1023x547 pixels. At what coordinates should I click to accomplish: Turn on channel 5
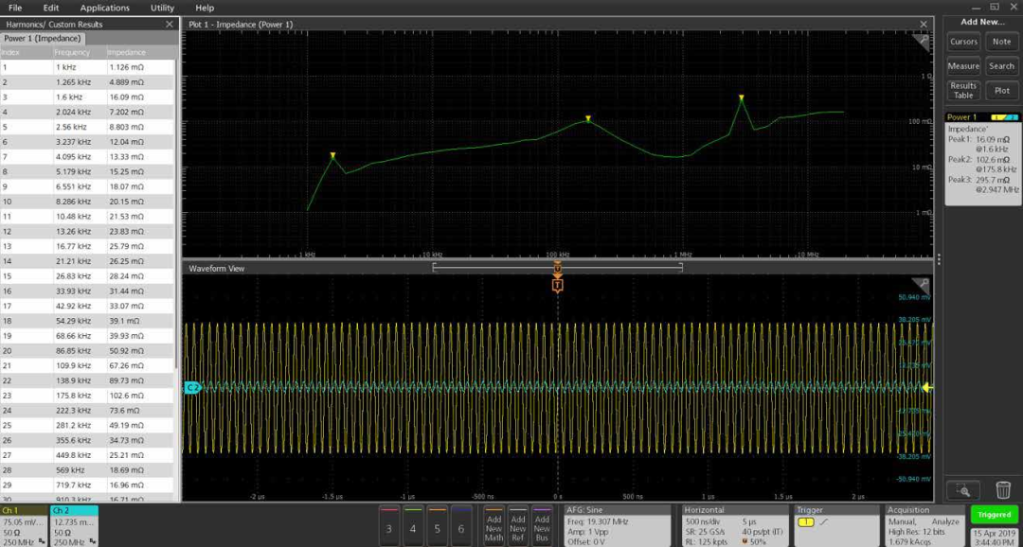click(x=437, y=524)
